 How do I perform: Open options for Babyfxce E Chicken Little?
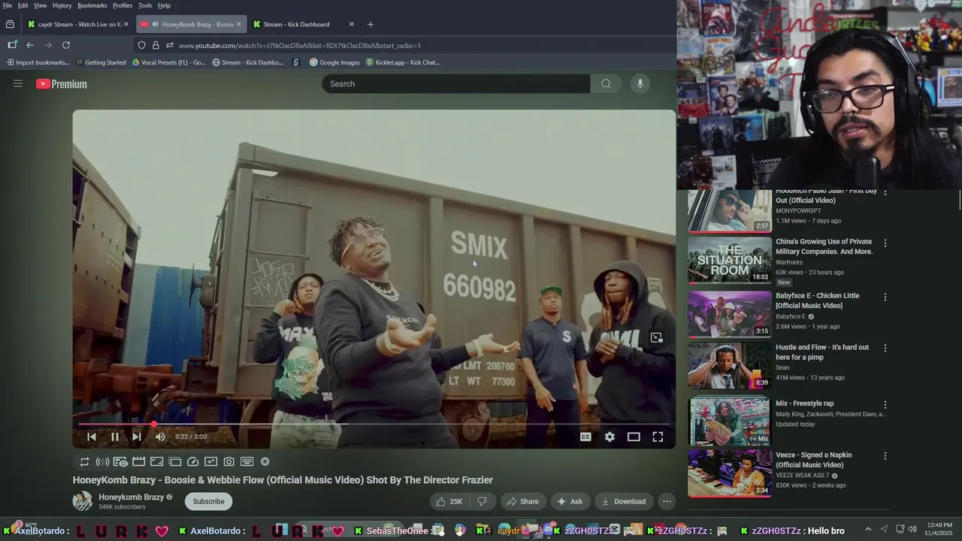[x=885, y=297]
